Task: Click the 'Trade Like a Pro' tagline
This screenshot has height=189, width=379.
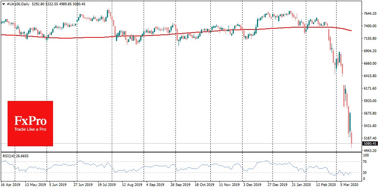Action: (30, 130)
